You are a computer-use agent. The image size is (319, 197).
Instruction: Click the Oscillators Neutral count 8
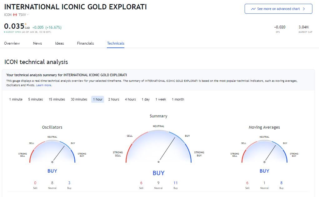(52, 183)
